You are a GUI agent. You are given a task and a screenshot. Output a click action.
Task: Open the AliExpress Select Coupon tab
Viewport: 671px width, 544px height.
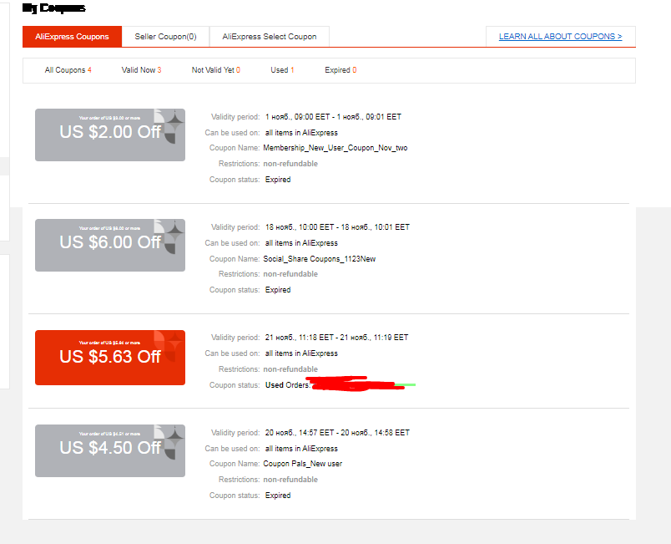click(x=270, y=37)
